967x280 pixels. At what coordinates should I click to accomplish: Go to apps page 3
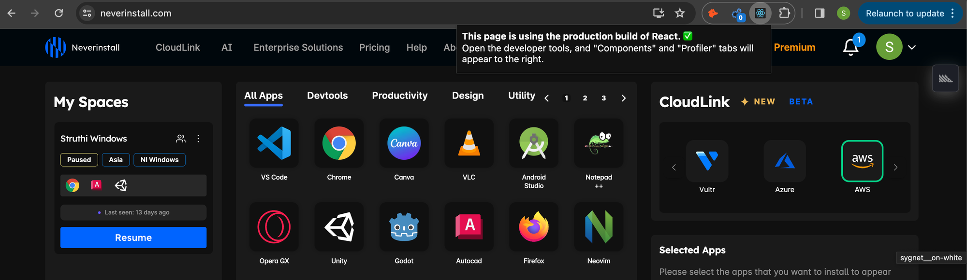(x=603, y=98)
